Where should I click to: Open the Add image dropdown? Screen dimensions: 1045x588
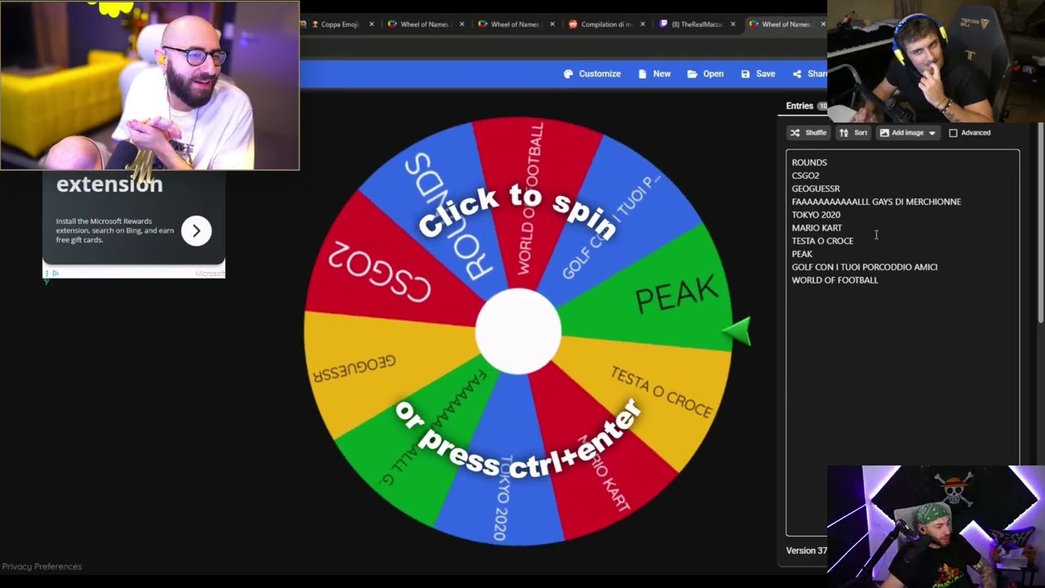[908, 132]
